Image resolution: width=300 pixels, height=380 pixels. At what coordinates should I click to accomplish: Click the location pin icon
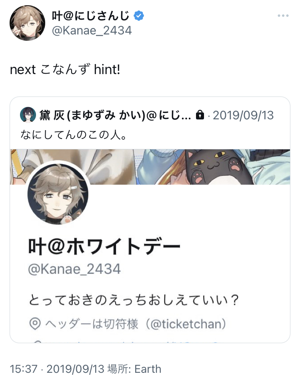[x=35, y=324]
